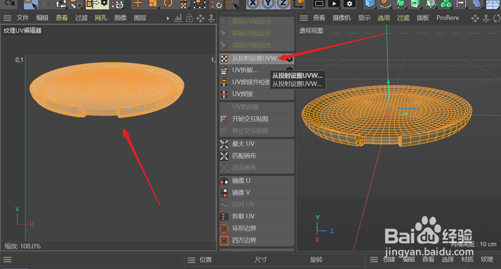Viewport: 501px width, 269px height.
Task: Expand hidden UV editor menus arrow
Action: 168,18
